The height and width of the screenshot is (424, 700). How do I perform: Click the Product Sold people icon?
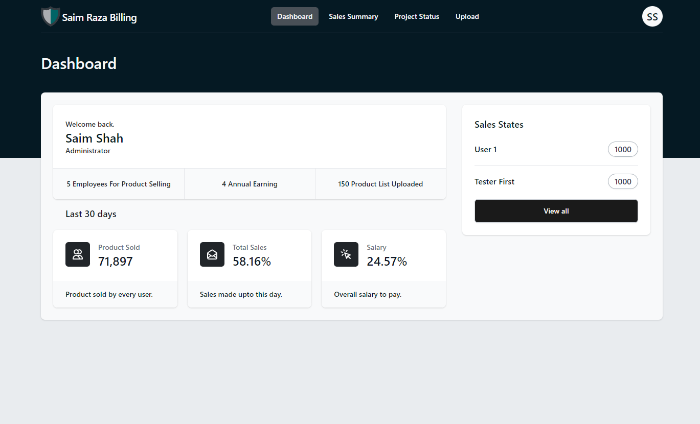(x=78, y=254)
